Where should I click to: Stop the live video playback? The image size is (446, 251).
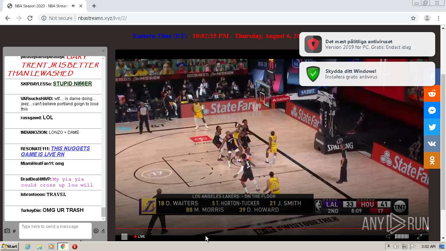click(x=124, y=237)
